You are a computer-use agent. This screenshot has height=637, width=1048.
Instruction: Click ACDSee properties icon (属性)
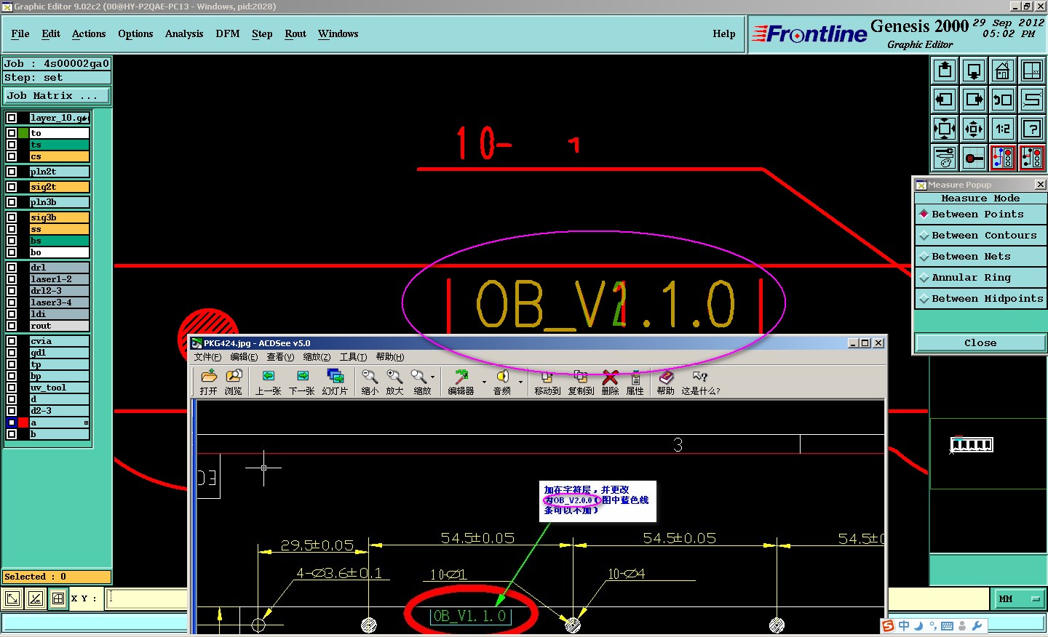pos(635,382)
